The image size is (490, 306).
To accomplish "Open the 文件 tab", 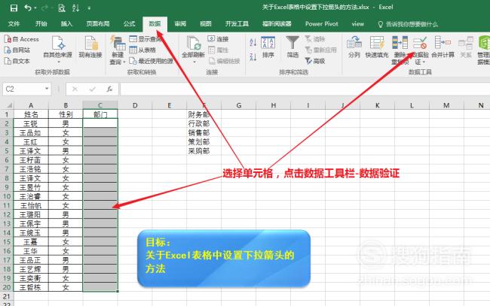I will click(x=14, y=23).
